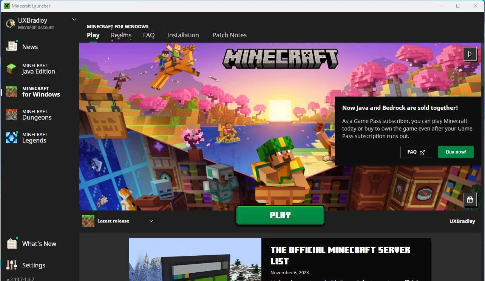Image resolution: width=485 pixels, height=281 pixels.
Task: Open What's New clipboard icon
Action: (12, 244)
